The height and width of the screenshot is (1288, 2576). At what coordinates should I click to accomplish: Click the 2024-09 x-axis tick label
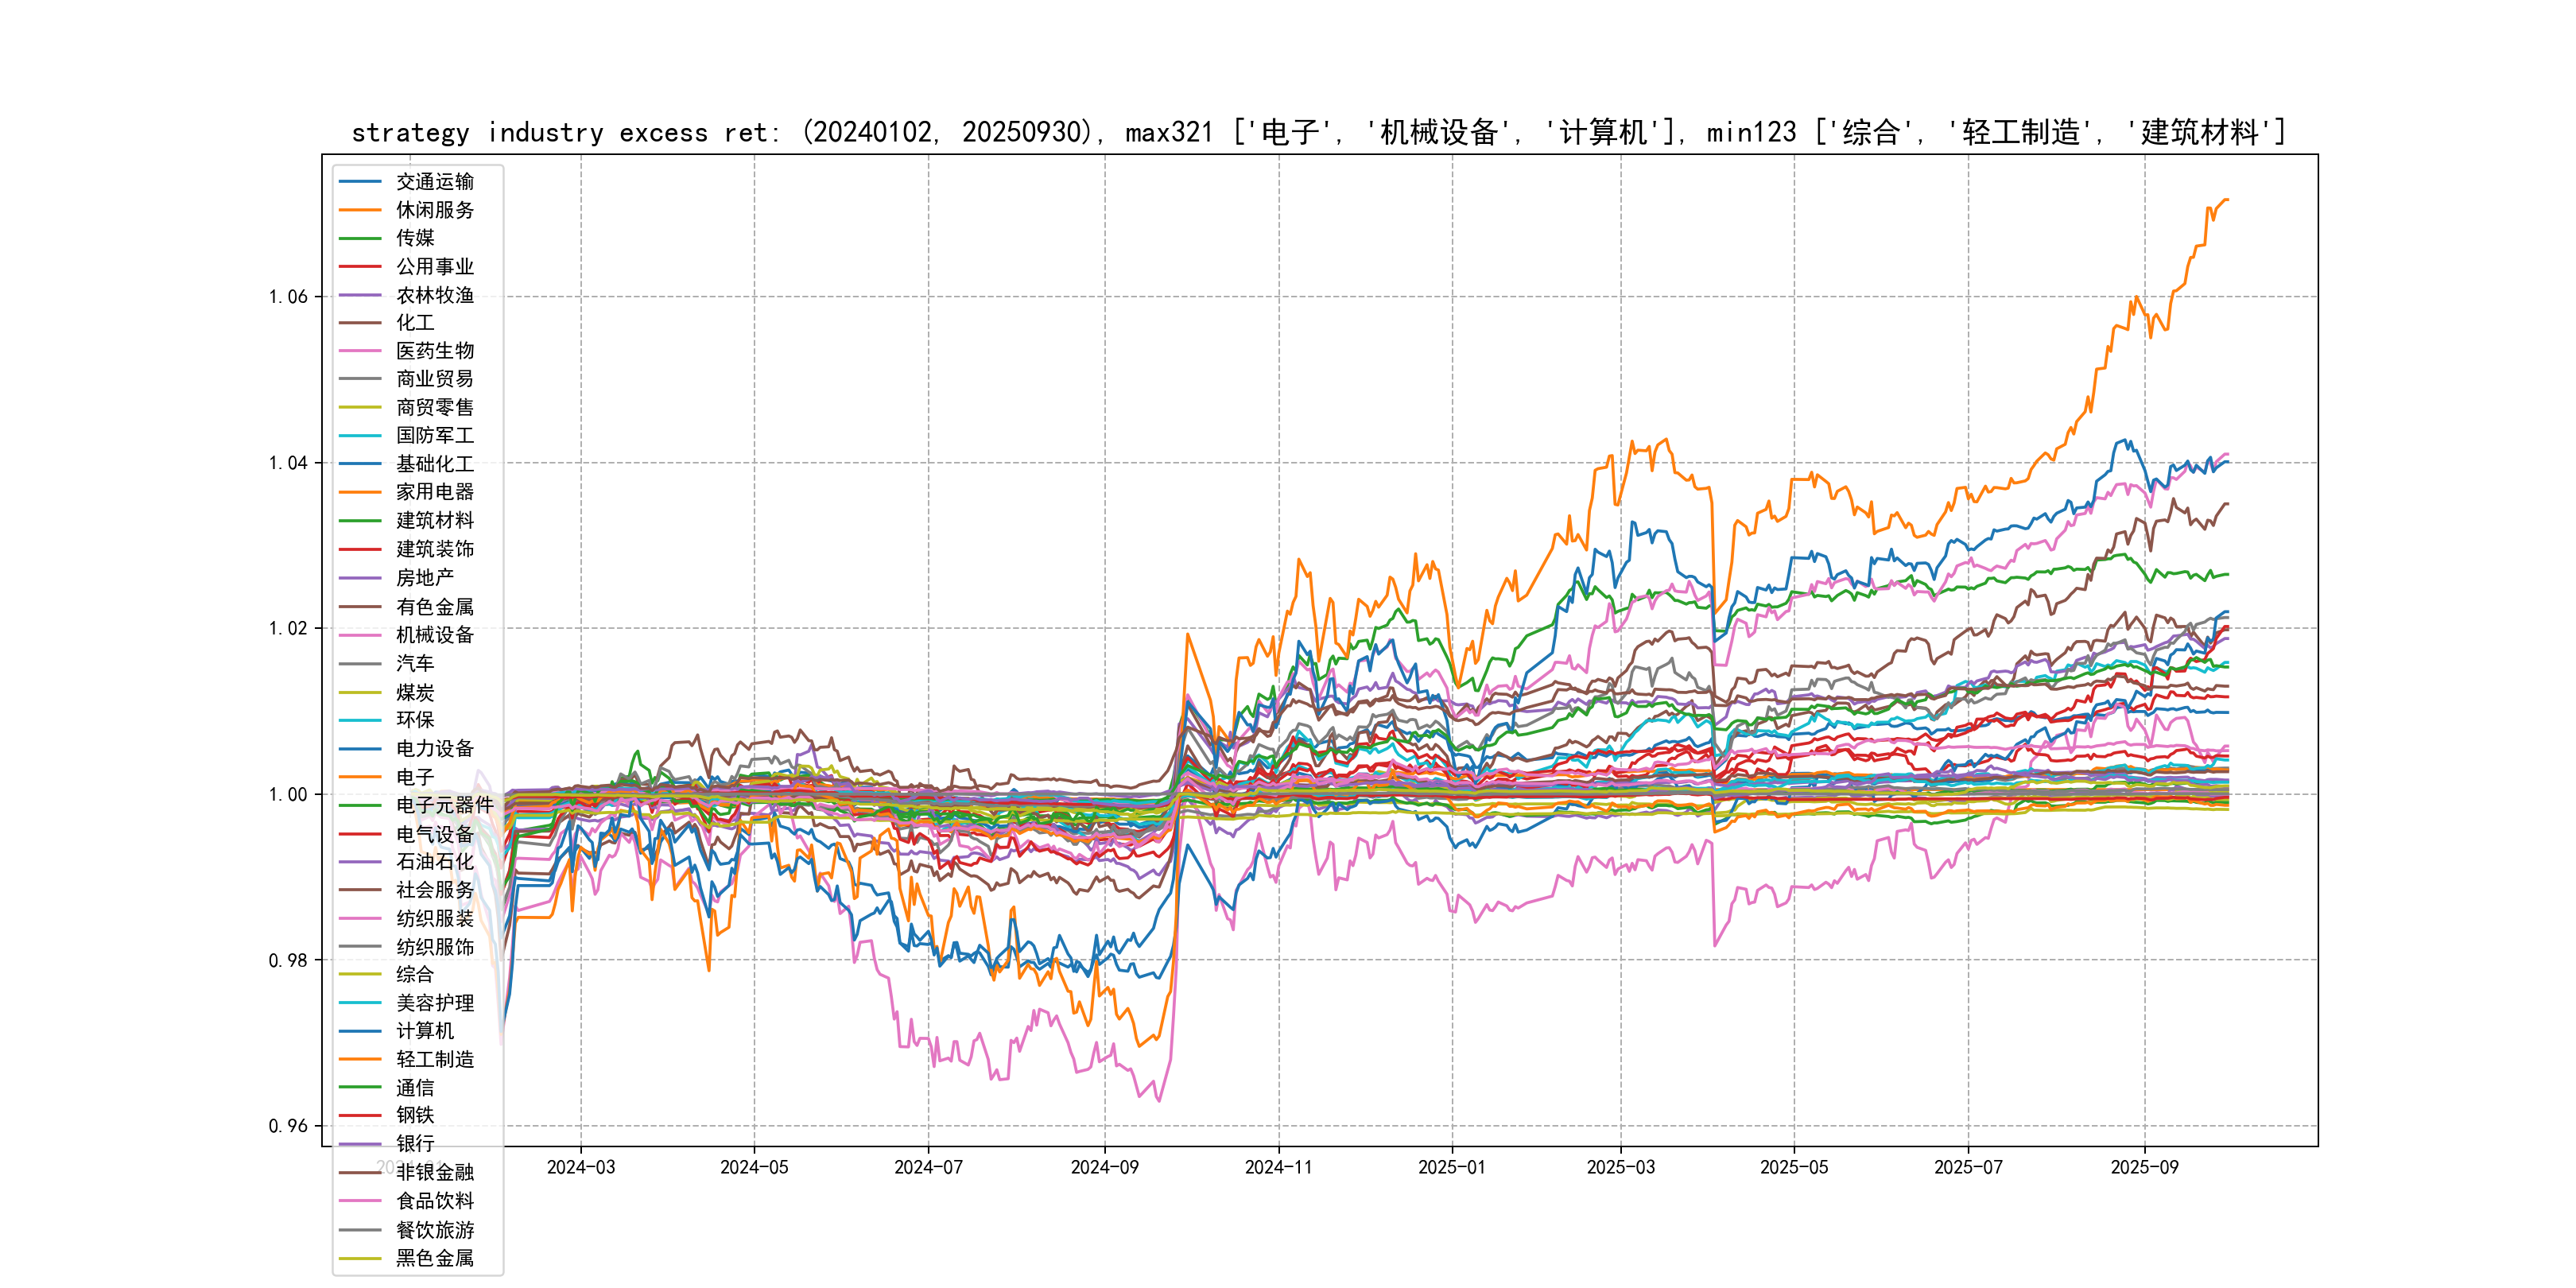tap(1104, 1168)
